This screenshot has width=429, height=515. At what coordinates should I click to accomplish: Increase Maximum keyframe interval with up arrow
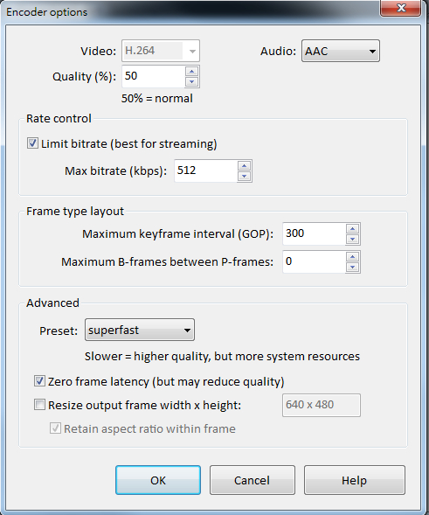tap(352, 229)
